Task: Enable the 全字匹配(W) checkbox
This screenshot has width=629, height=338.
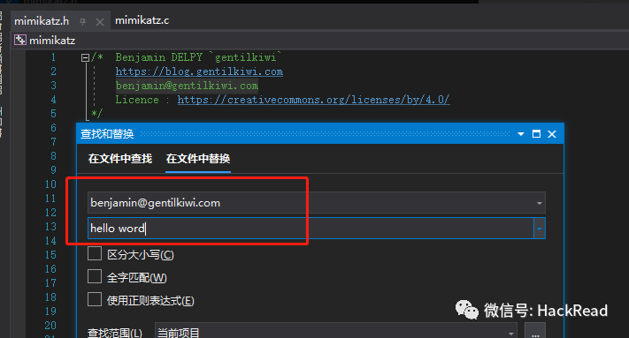Action: point(95,276)
